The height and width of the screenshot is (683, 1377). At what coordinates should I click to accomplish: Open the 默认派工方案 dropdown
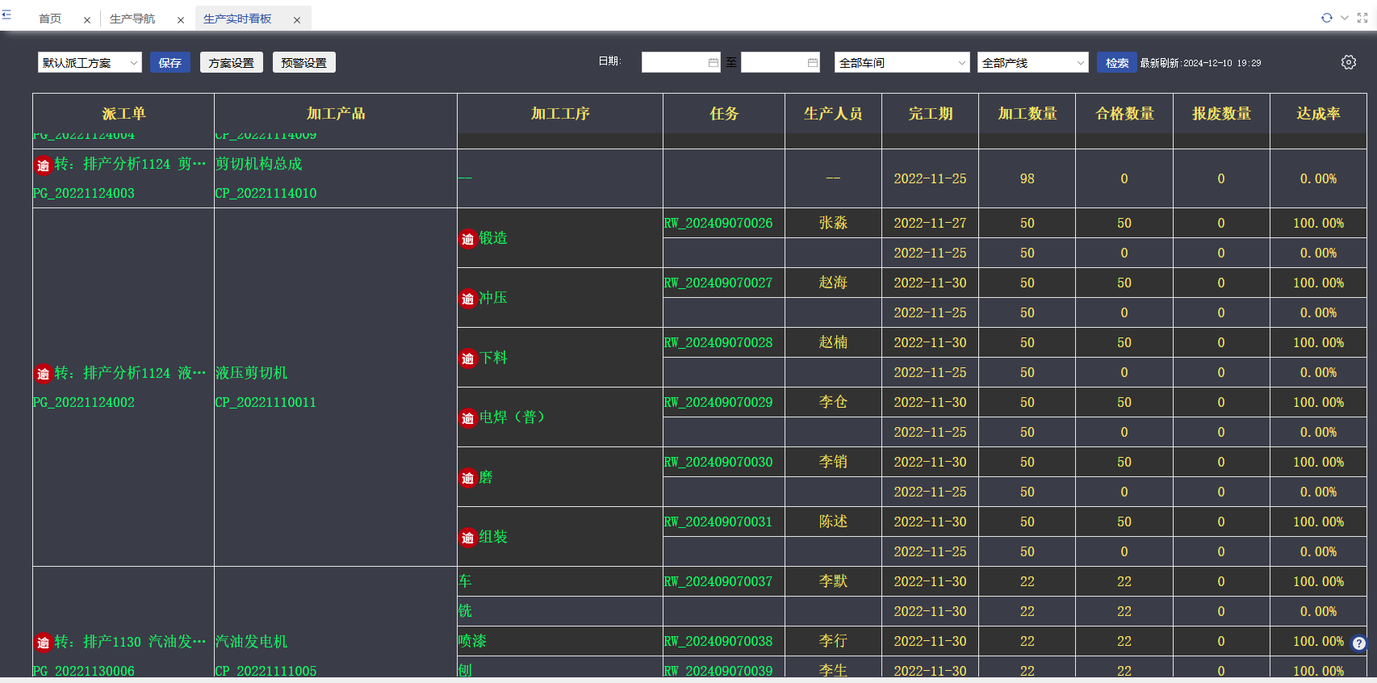[90, 62]
